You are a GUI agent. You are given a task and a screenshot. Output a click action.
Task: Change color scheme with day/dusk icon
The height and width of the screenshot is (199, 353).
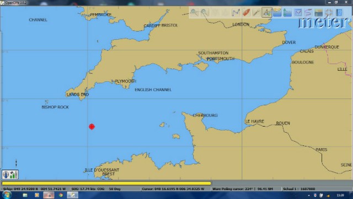tap(319, 12)
